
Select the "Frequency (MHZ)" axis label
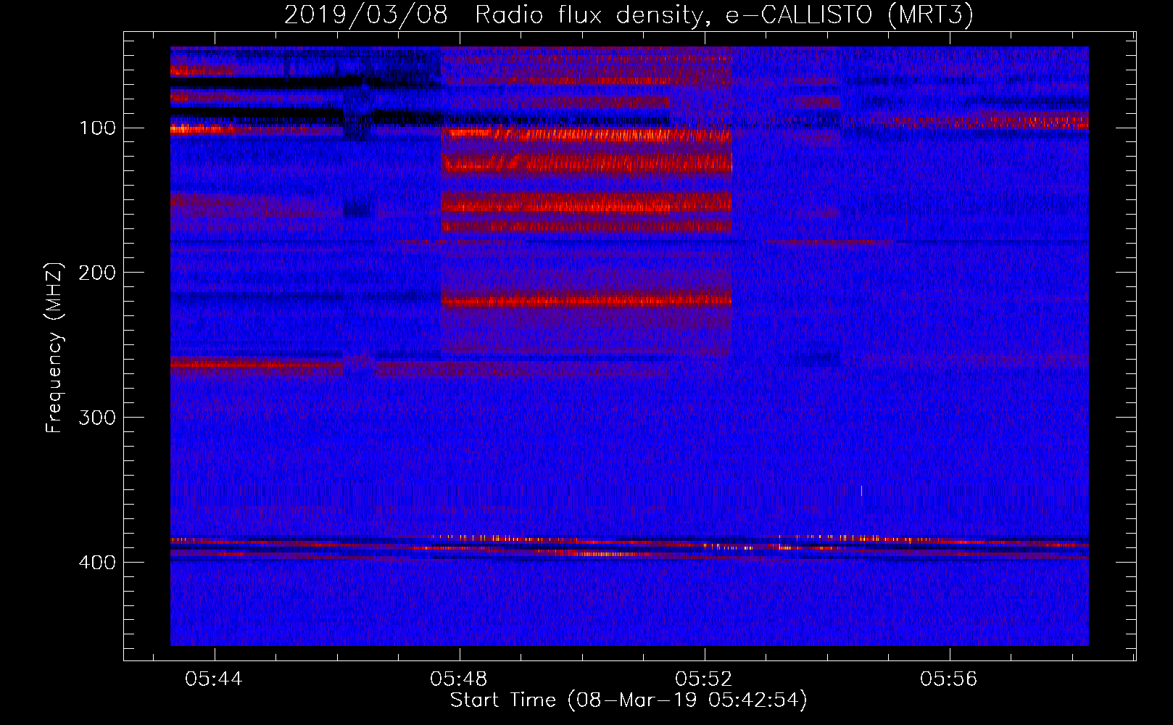pos(54,347)
